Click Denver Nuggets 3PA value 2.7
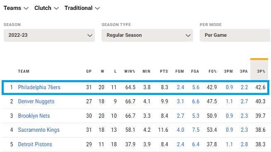 (244, 101)
